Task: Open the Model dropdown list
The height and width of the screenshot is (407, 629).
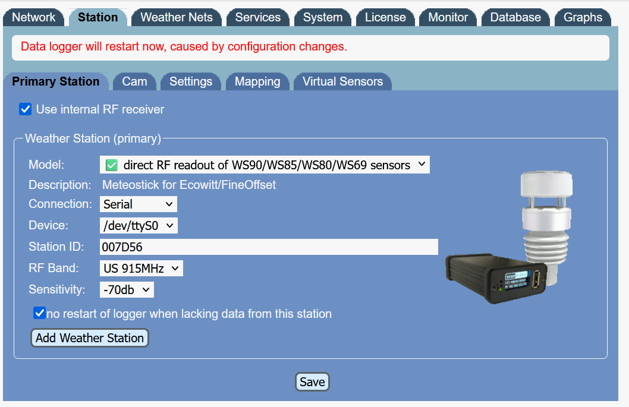Action: [x=265, y=165]
